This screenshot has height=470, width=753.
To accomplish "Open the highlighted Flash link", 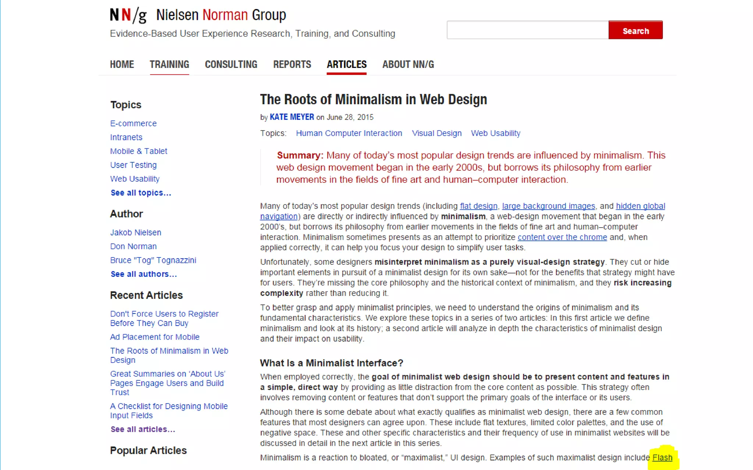I will (662, 458).
